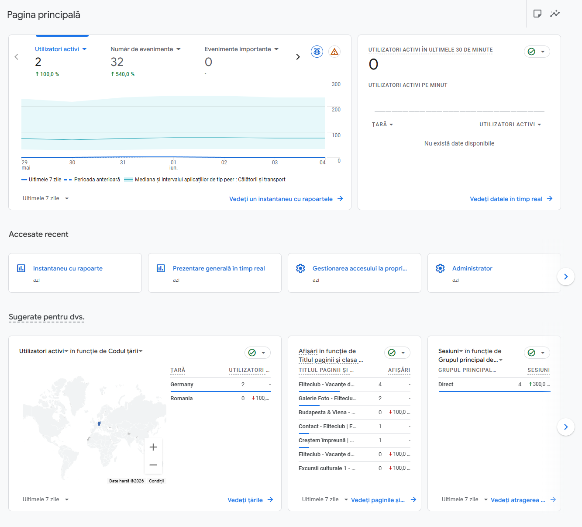Open the Număr de evenimente metric dropdown

145,49
